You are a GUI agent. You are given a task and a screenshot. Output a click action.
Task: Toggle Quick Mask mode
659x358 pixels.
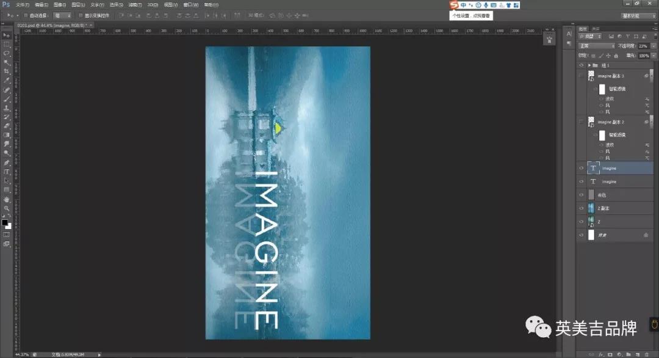click(x=6, y=235)
